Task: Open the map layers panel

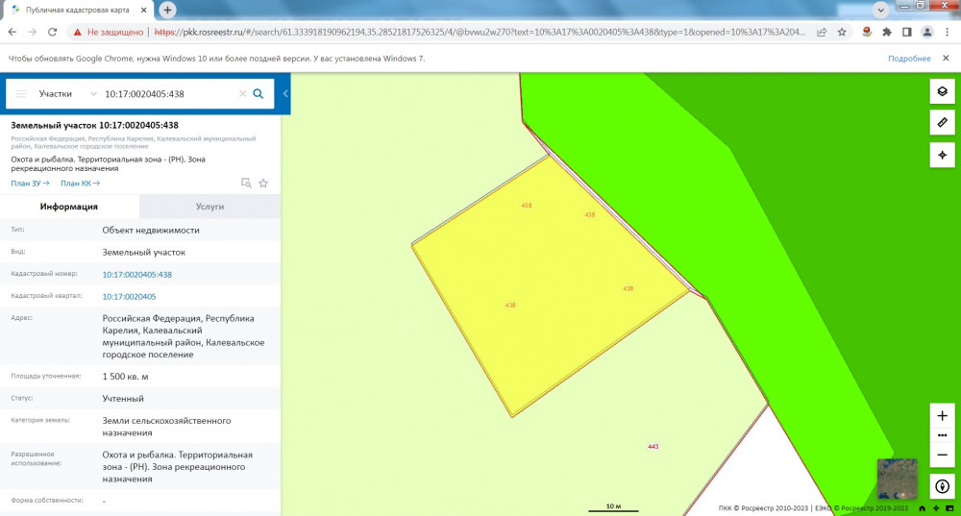Action: [x=942, y=91]
